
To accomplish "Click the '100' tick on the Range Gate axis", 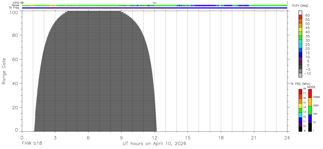I will pos(14,12).
